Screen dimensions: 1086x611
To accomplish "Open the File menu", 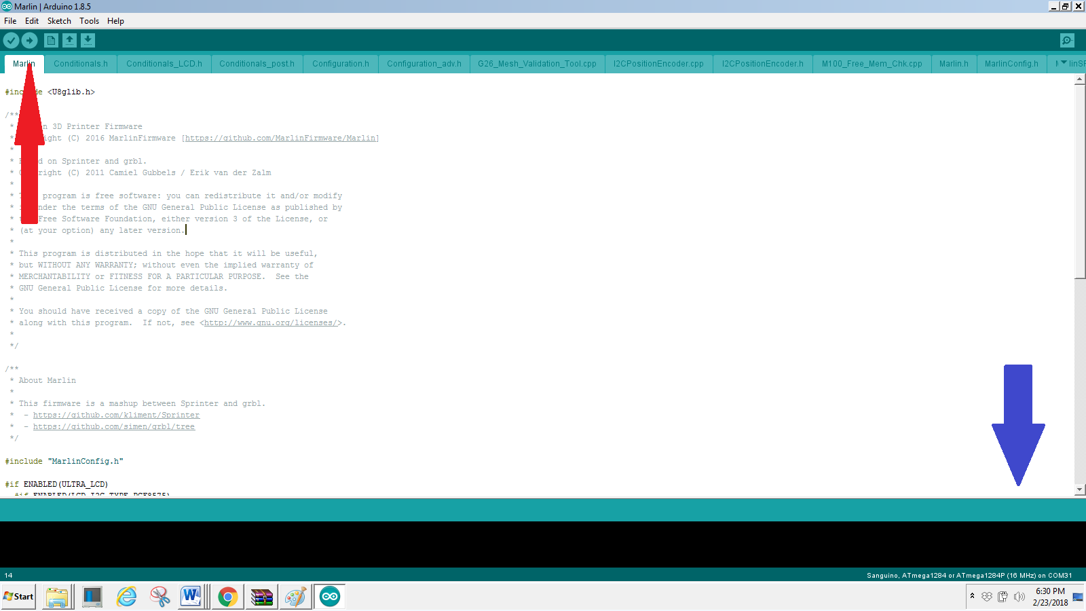I will (x=10, y=21).
